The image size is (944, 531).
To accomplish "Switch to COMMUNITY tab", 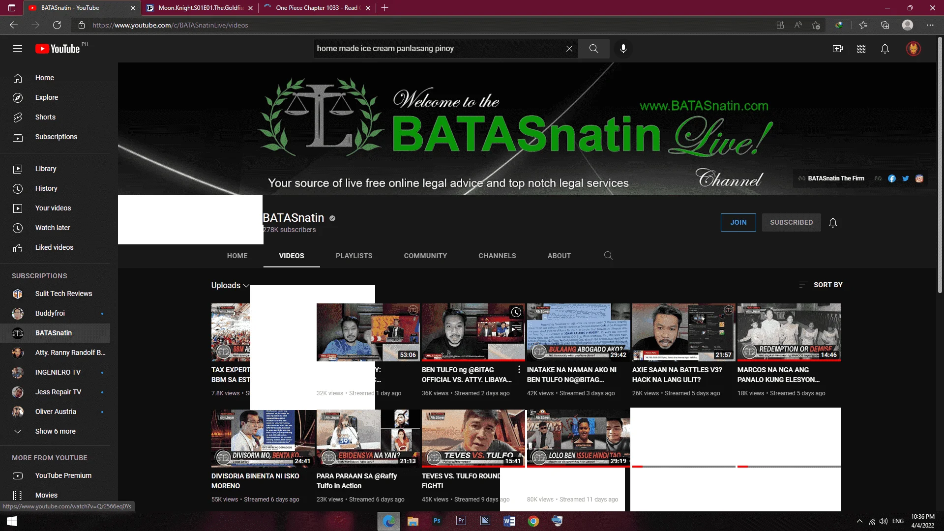I will pos(425,256).
